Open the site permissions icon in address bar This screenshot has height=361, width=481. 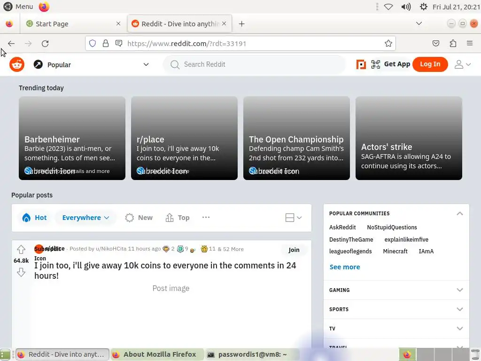pyautogui.click(x=119, y=43)
